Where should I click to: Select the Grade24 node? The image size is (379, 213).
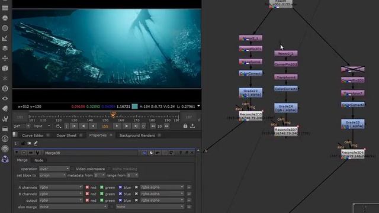[x=285, y=108]
